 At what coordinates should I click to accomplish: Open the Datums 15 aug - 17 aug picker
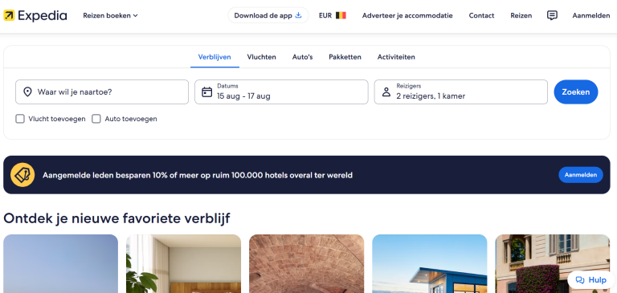click(281, 92)
